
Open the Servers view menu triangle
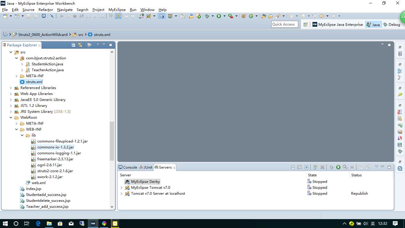coord(376,167)
